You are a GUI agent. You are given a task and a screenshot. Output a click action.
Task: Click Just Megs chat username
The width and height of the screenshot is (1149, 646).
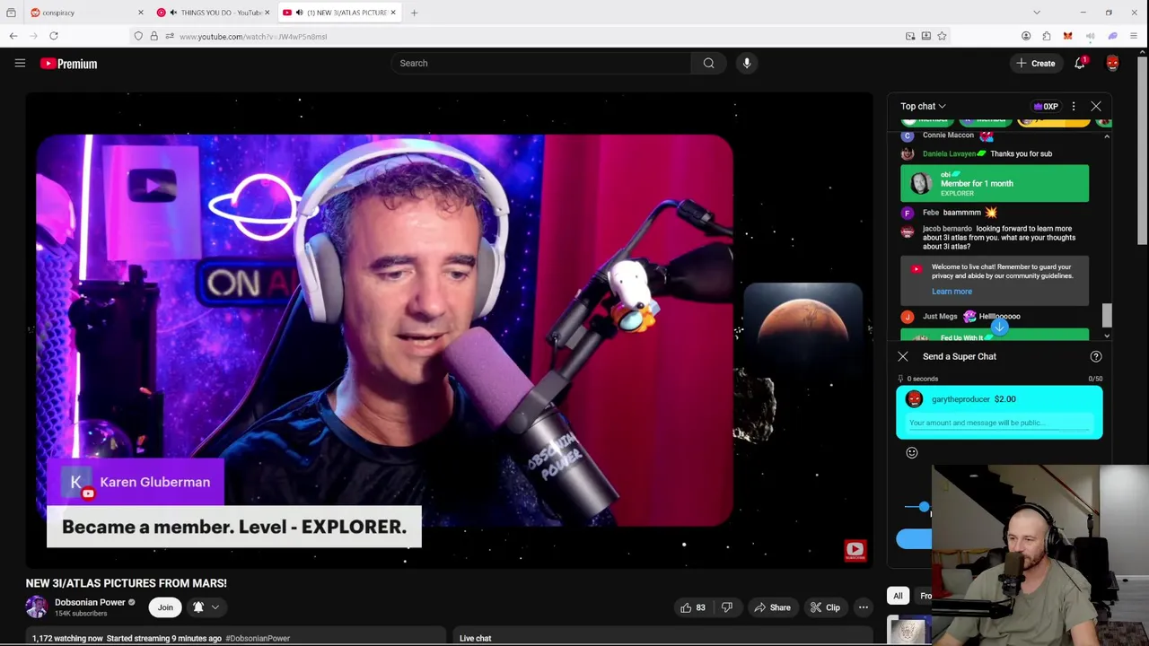940,316
